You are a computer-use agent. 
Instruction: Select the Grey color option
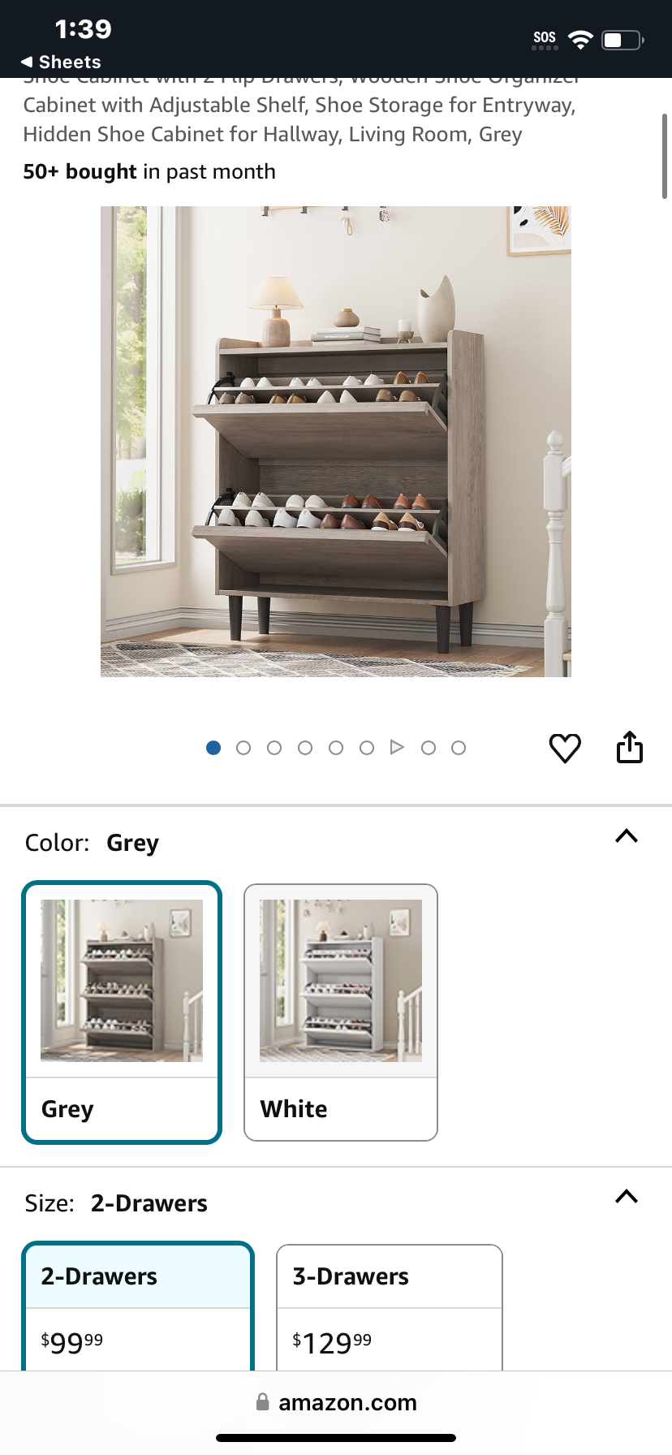click(122, 1012)
